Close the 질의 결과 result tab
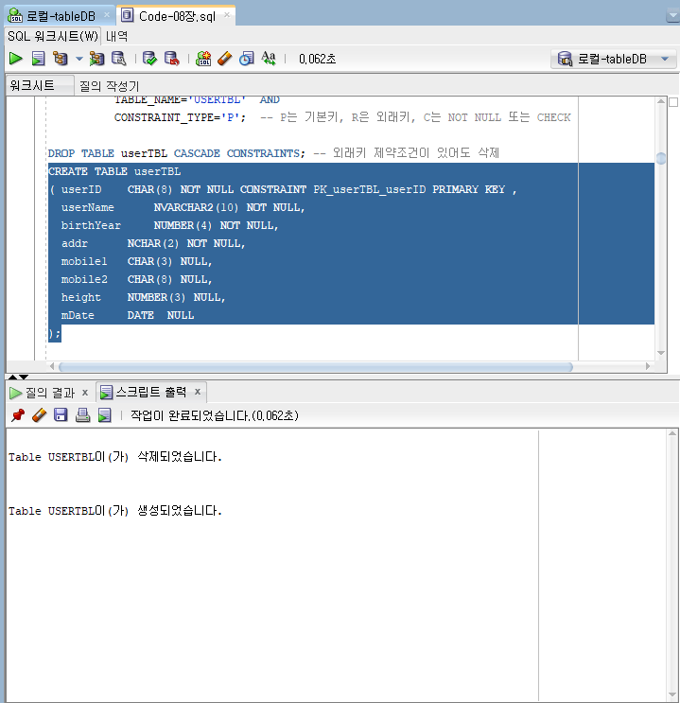680x703 pixels. tap(85, 393)
